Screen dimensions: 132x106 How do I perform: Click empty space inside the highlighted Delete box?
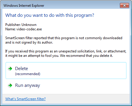tap(83, 70)
